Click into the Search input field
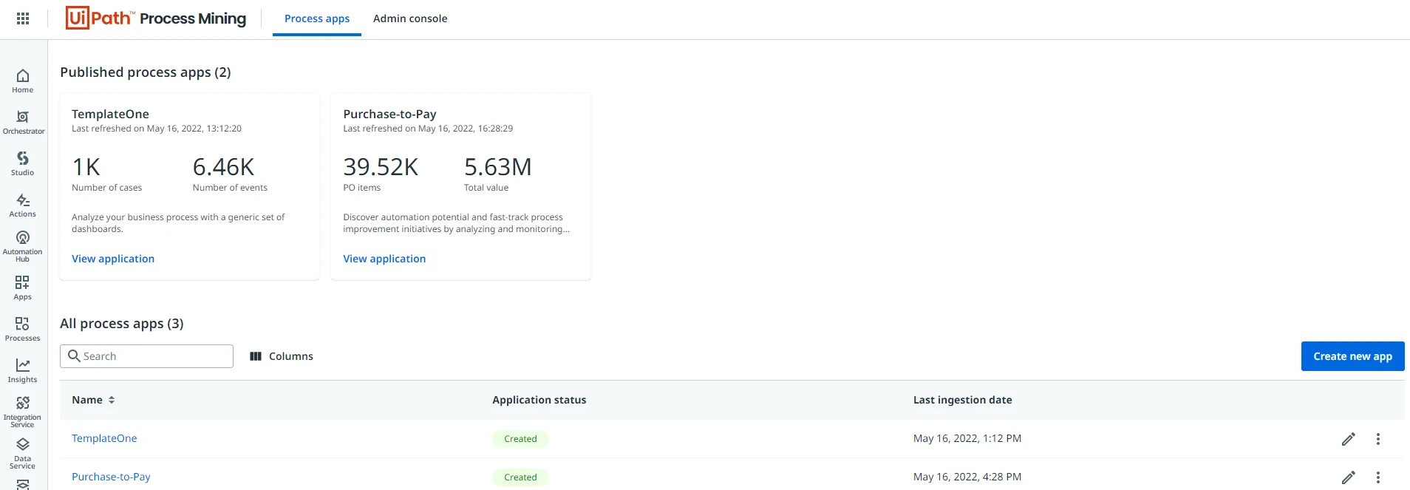 pos(146,356)
